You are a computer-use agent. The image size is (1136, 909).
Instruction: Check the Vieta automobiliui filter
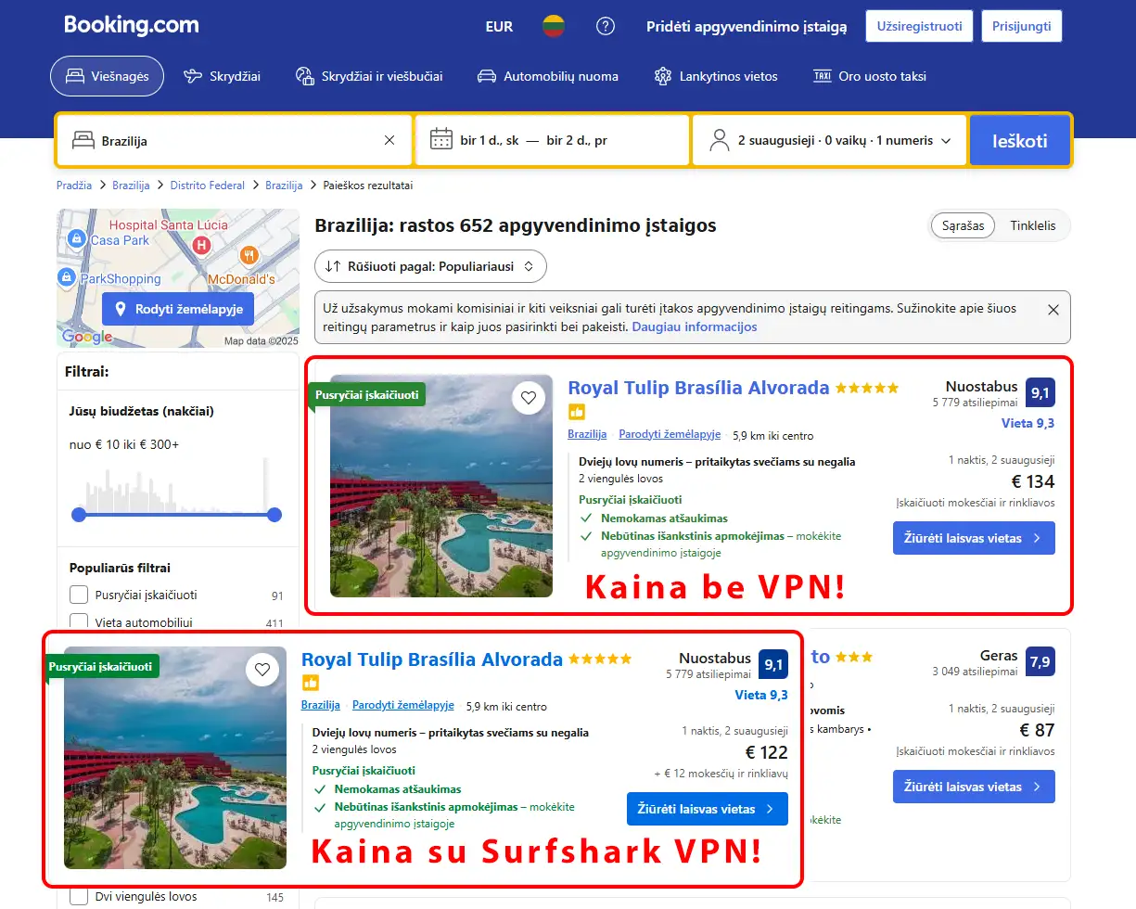pyautogui.click(x=81, y=622)
